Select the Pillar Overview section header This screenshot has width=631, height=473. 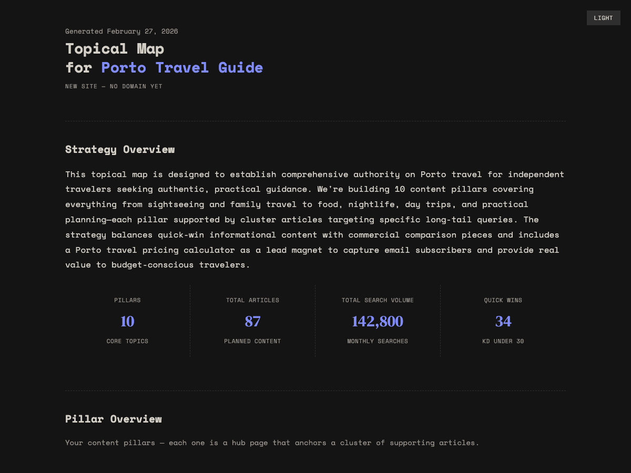[114, 419]
